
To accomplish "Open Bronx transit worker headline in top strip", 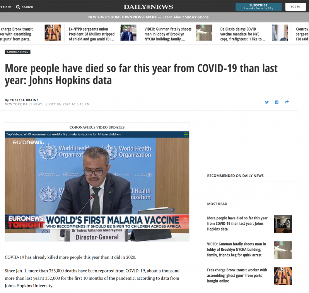I will point(16,34).
